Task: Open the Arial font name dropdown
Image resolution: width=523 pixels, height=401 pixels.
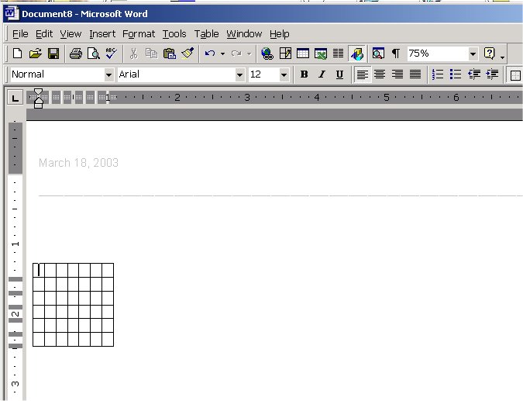Action: [x=239, y=74]
